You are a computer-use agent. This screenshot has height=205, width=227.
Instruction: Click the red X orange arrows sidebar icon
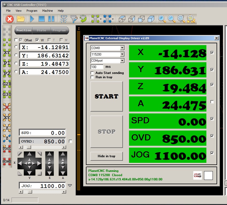7,107
